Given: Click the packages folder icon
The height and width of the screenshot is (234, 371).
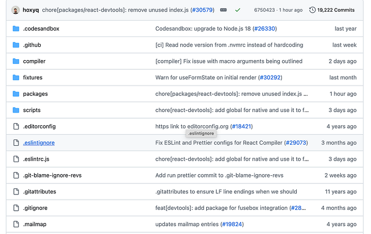Looking at the screenshot, I should (x=16, y=94).
